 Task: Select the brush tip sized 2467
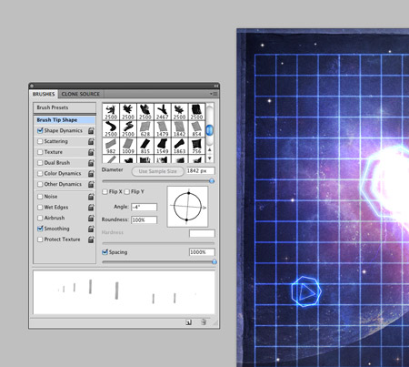(163, 112)
